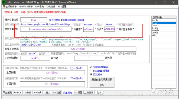Image resolution: width=180 pixels, height=100 pixels.
Task: Click the search engine name field containing Bing
Action: coord(34,20)
